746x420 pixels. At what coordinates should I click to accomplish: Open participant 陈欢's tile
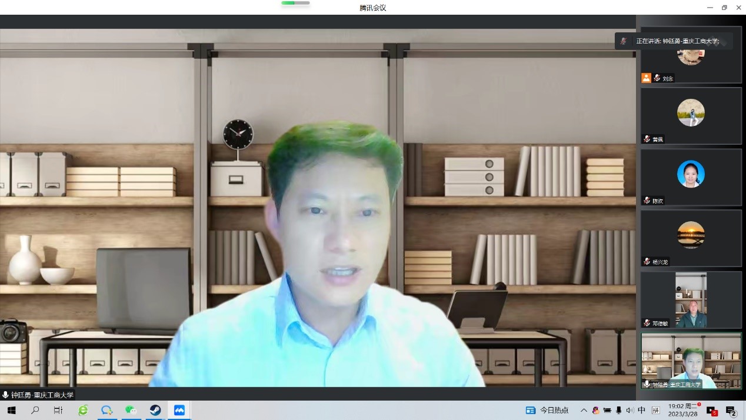pos(691,176)
